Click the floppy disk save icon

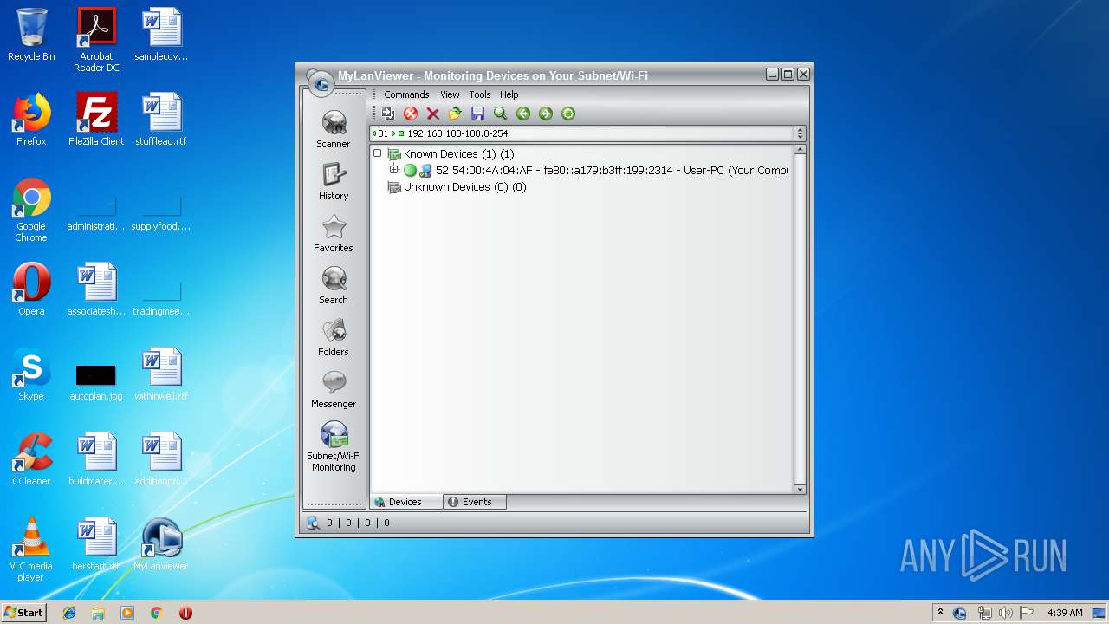click(x=477, y=114)
